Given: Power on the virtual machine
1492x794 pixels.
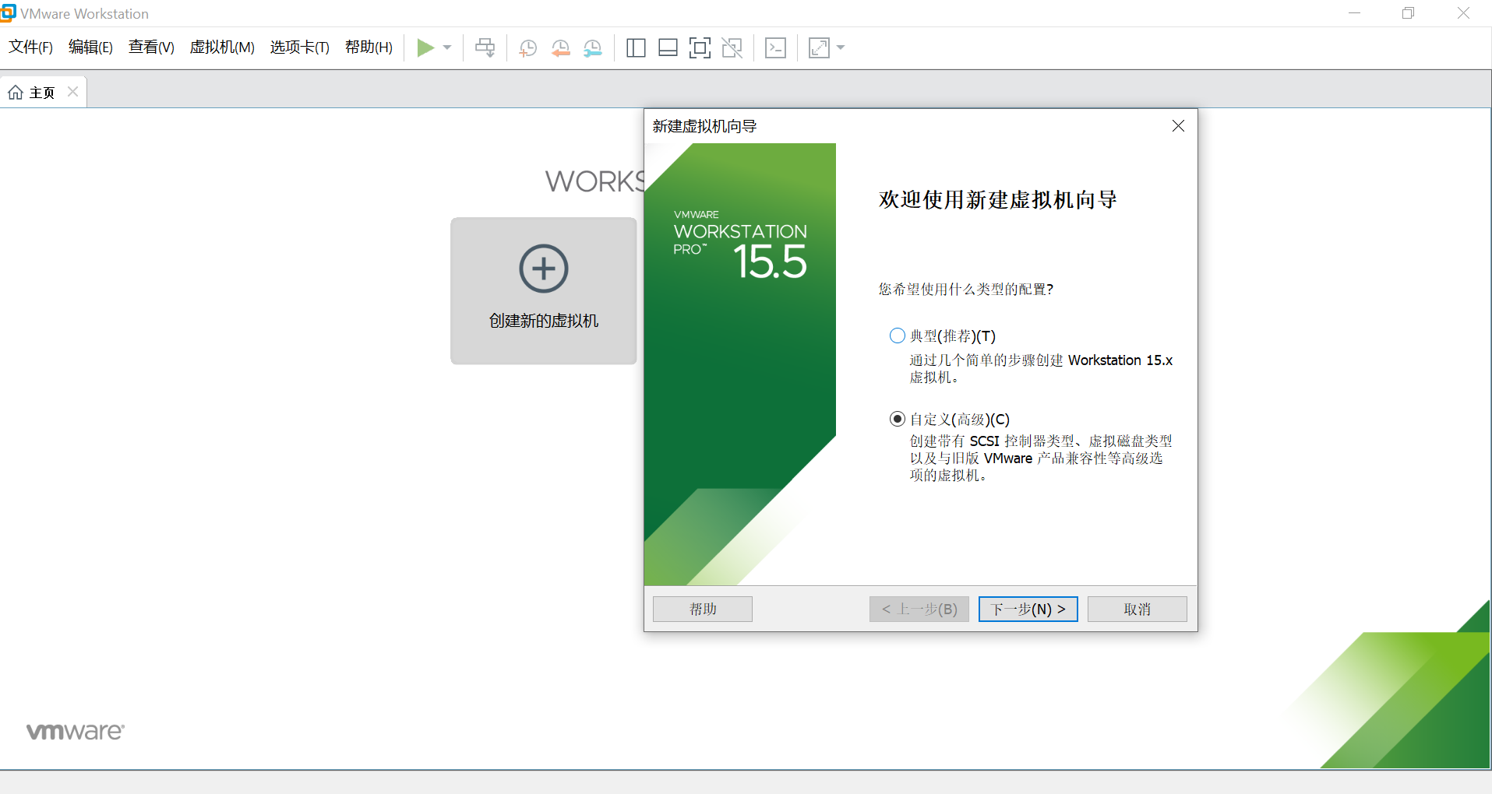Looking at the screenshot, I should (425, 47).
